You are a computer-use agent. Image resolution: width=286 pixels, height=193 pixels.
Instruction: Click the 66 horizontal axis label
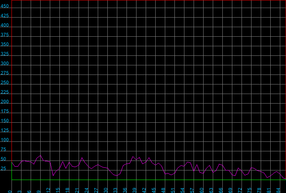tap(221, 190)
